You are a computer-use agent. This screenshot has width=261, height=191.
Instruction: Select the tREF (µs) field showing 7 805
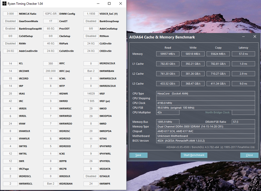point(91,101)
